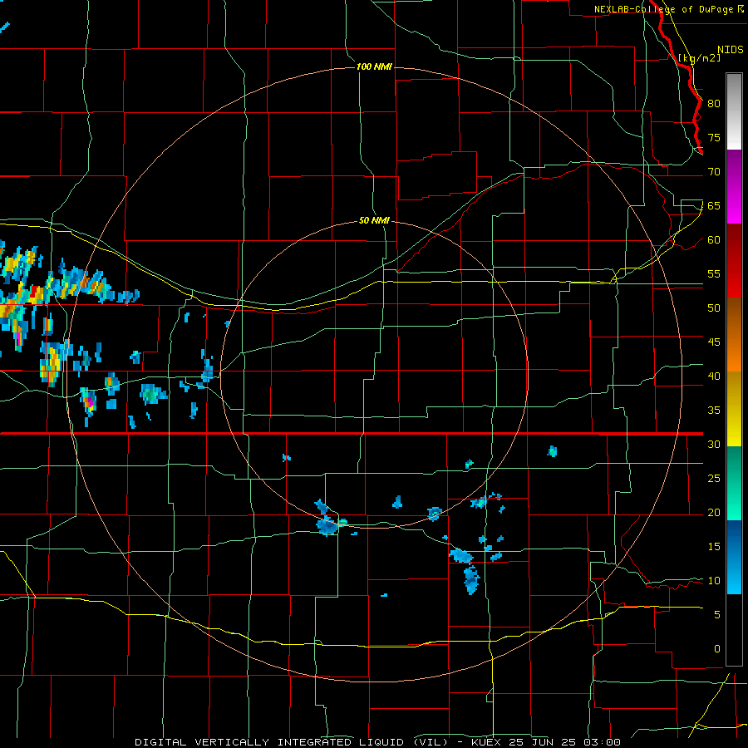Click the blue segment of the color bar

734,557
